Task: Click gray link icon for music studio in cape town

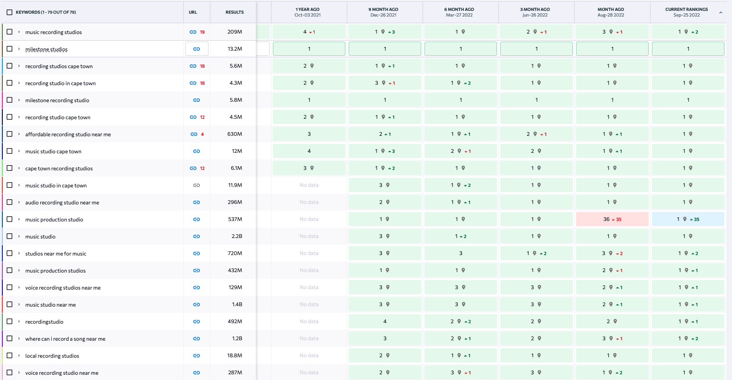Action: click(197, 186)
